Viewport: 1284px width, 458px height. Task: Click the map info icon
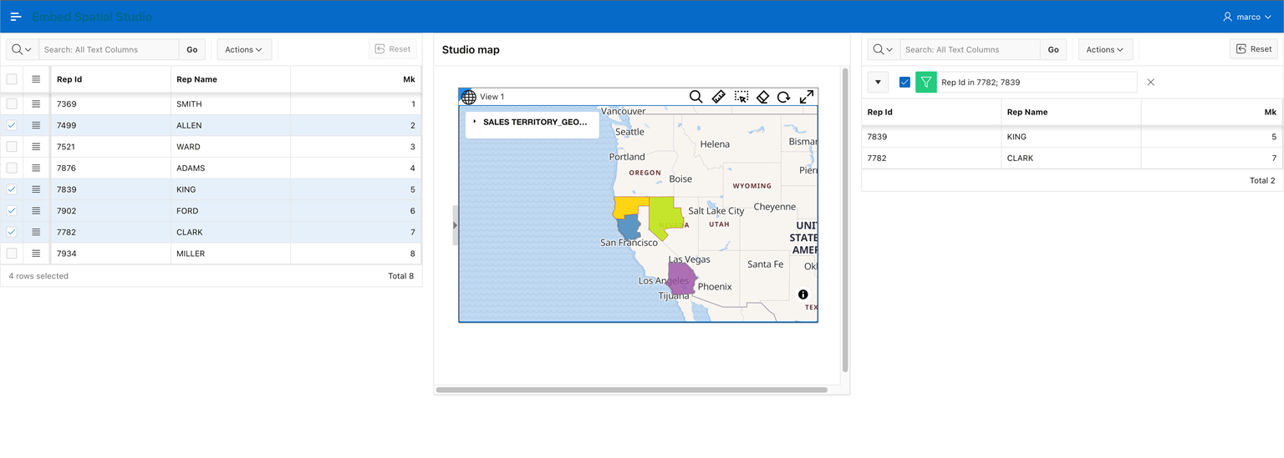[x=803, y=294]
